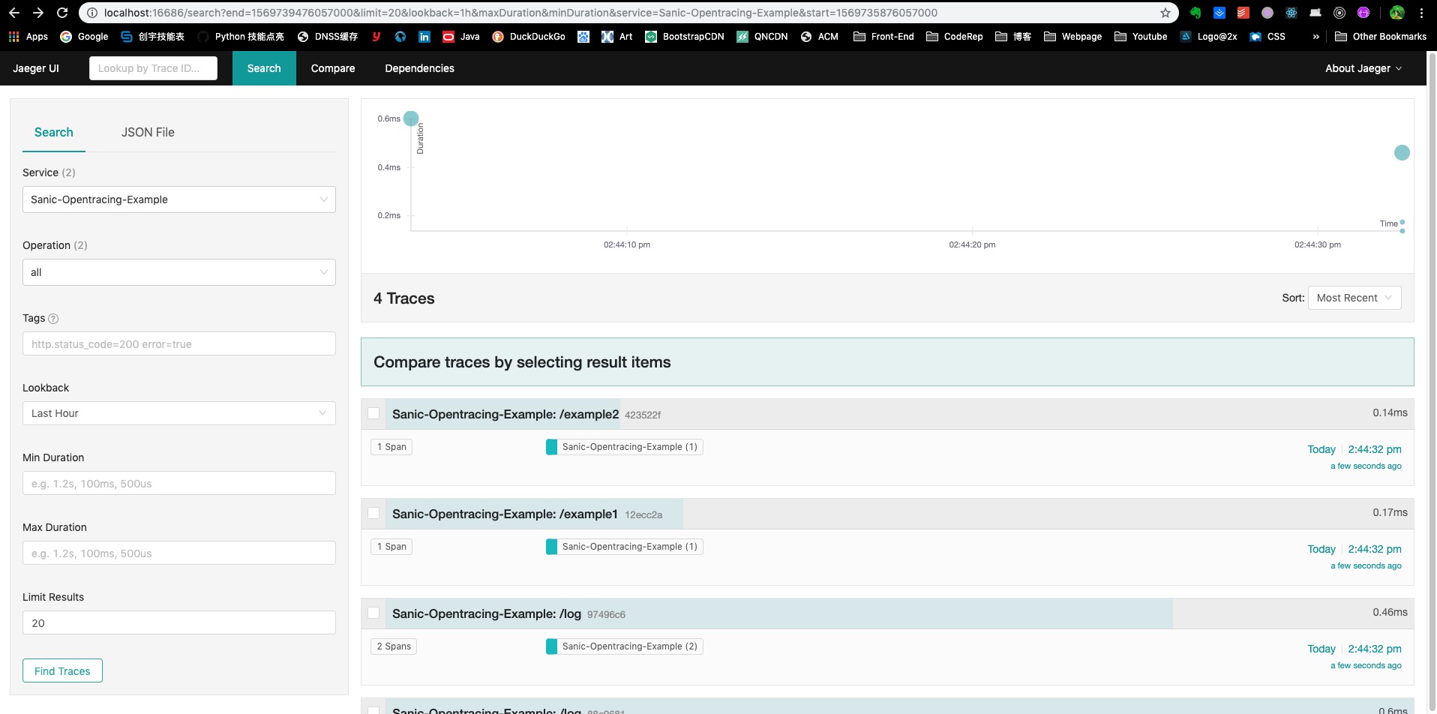Open the Logo@2x bookmark
Screen dimensions: 1437x714
(1209, 36)
